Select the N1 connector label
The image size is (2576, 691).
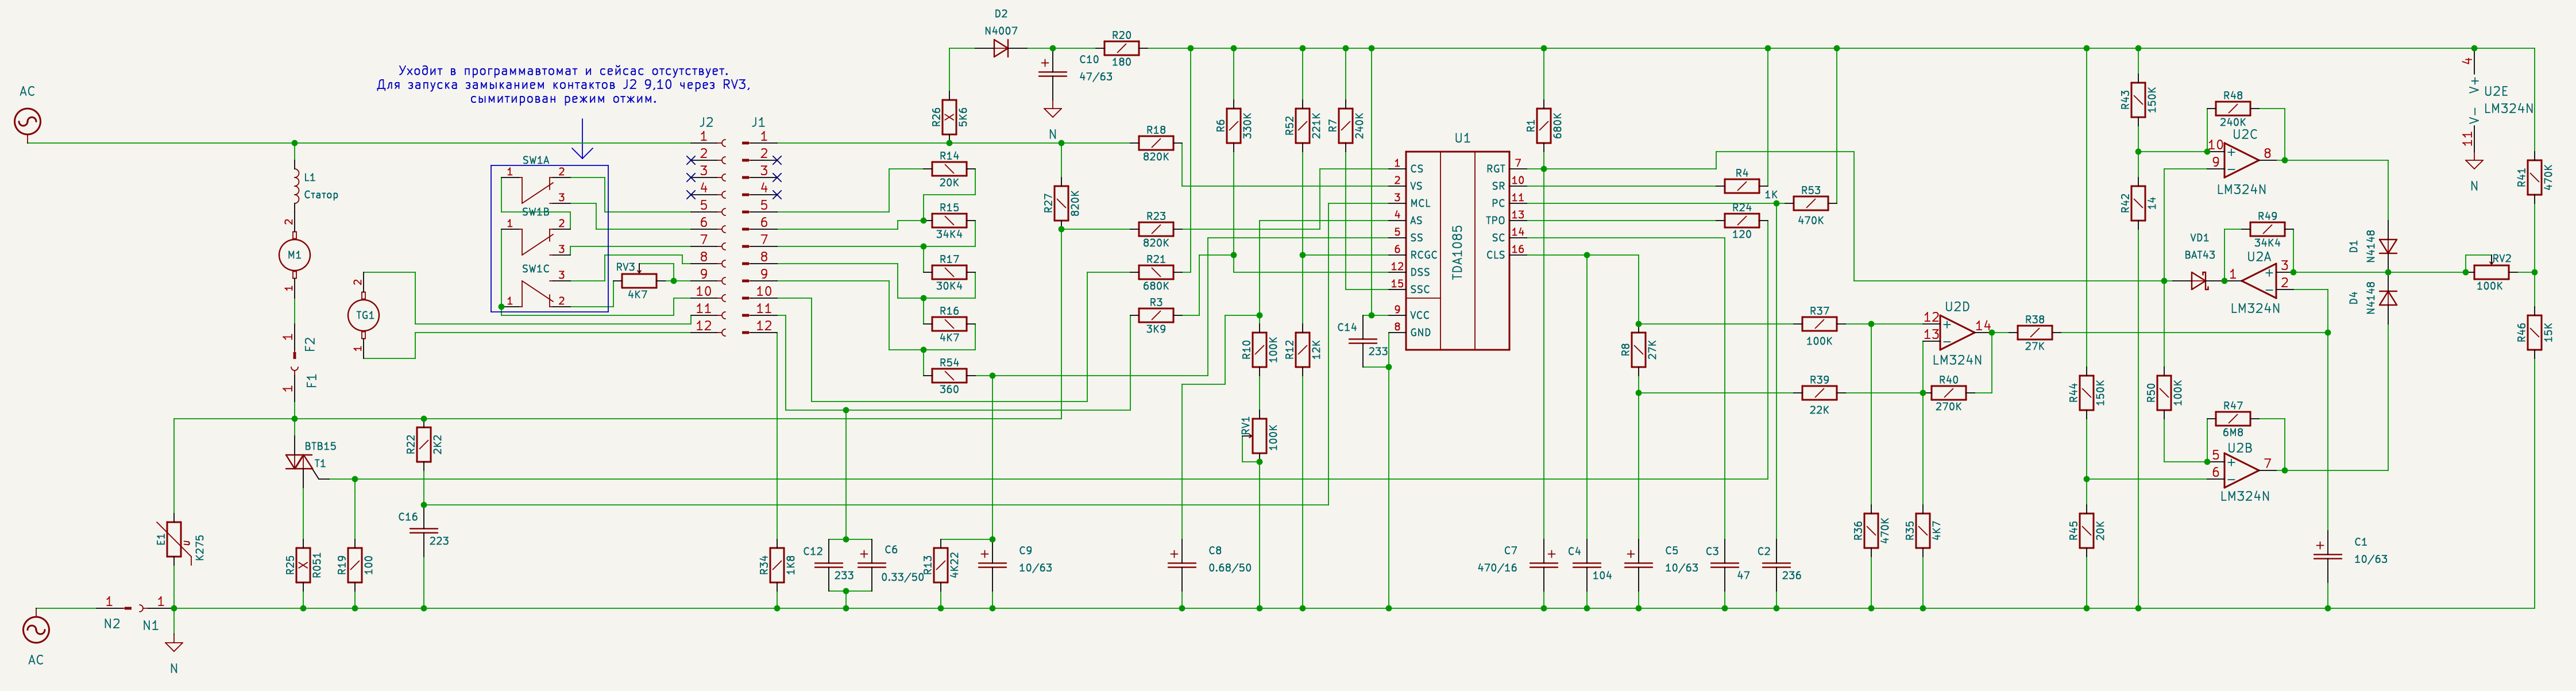tap(150, 625)
